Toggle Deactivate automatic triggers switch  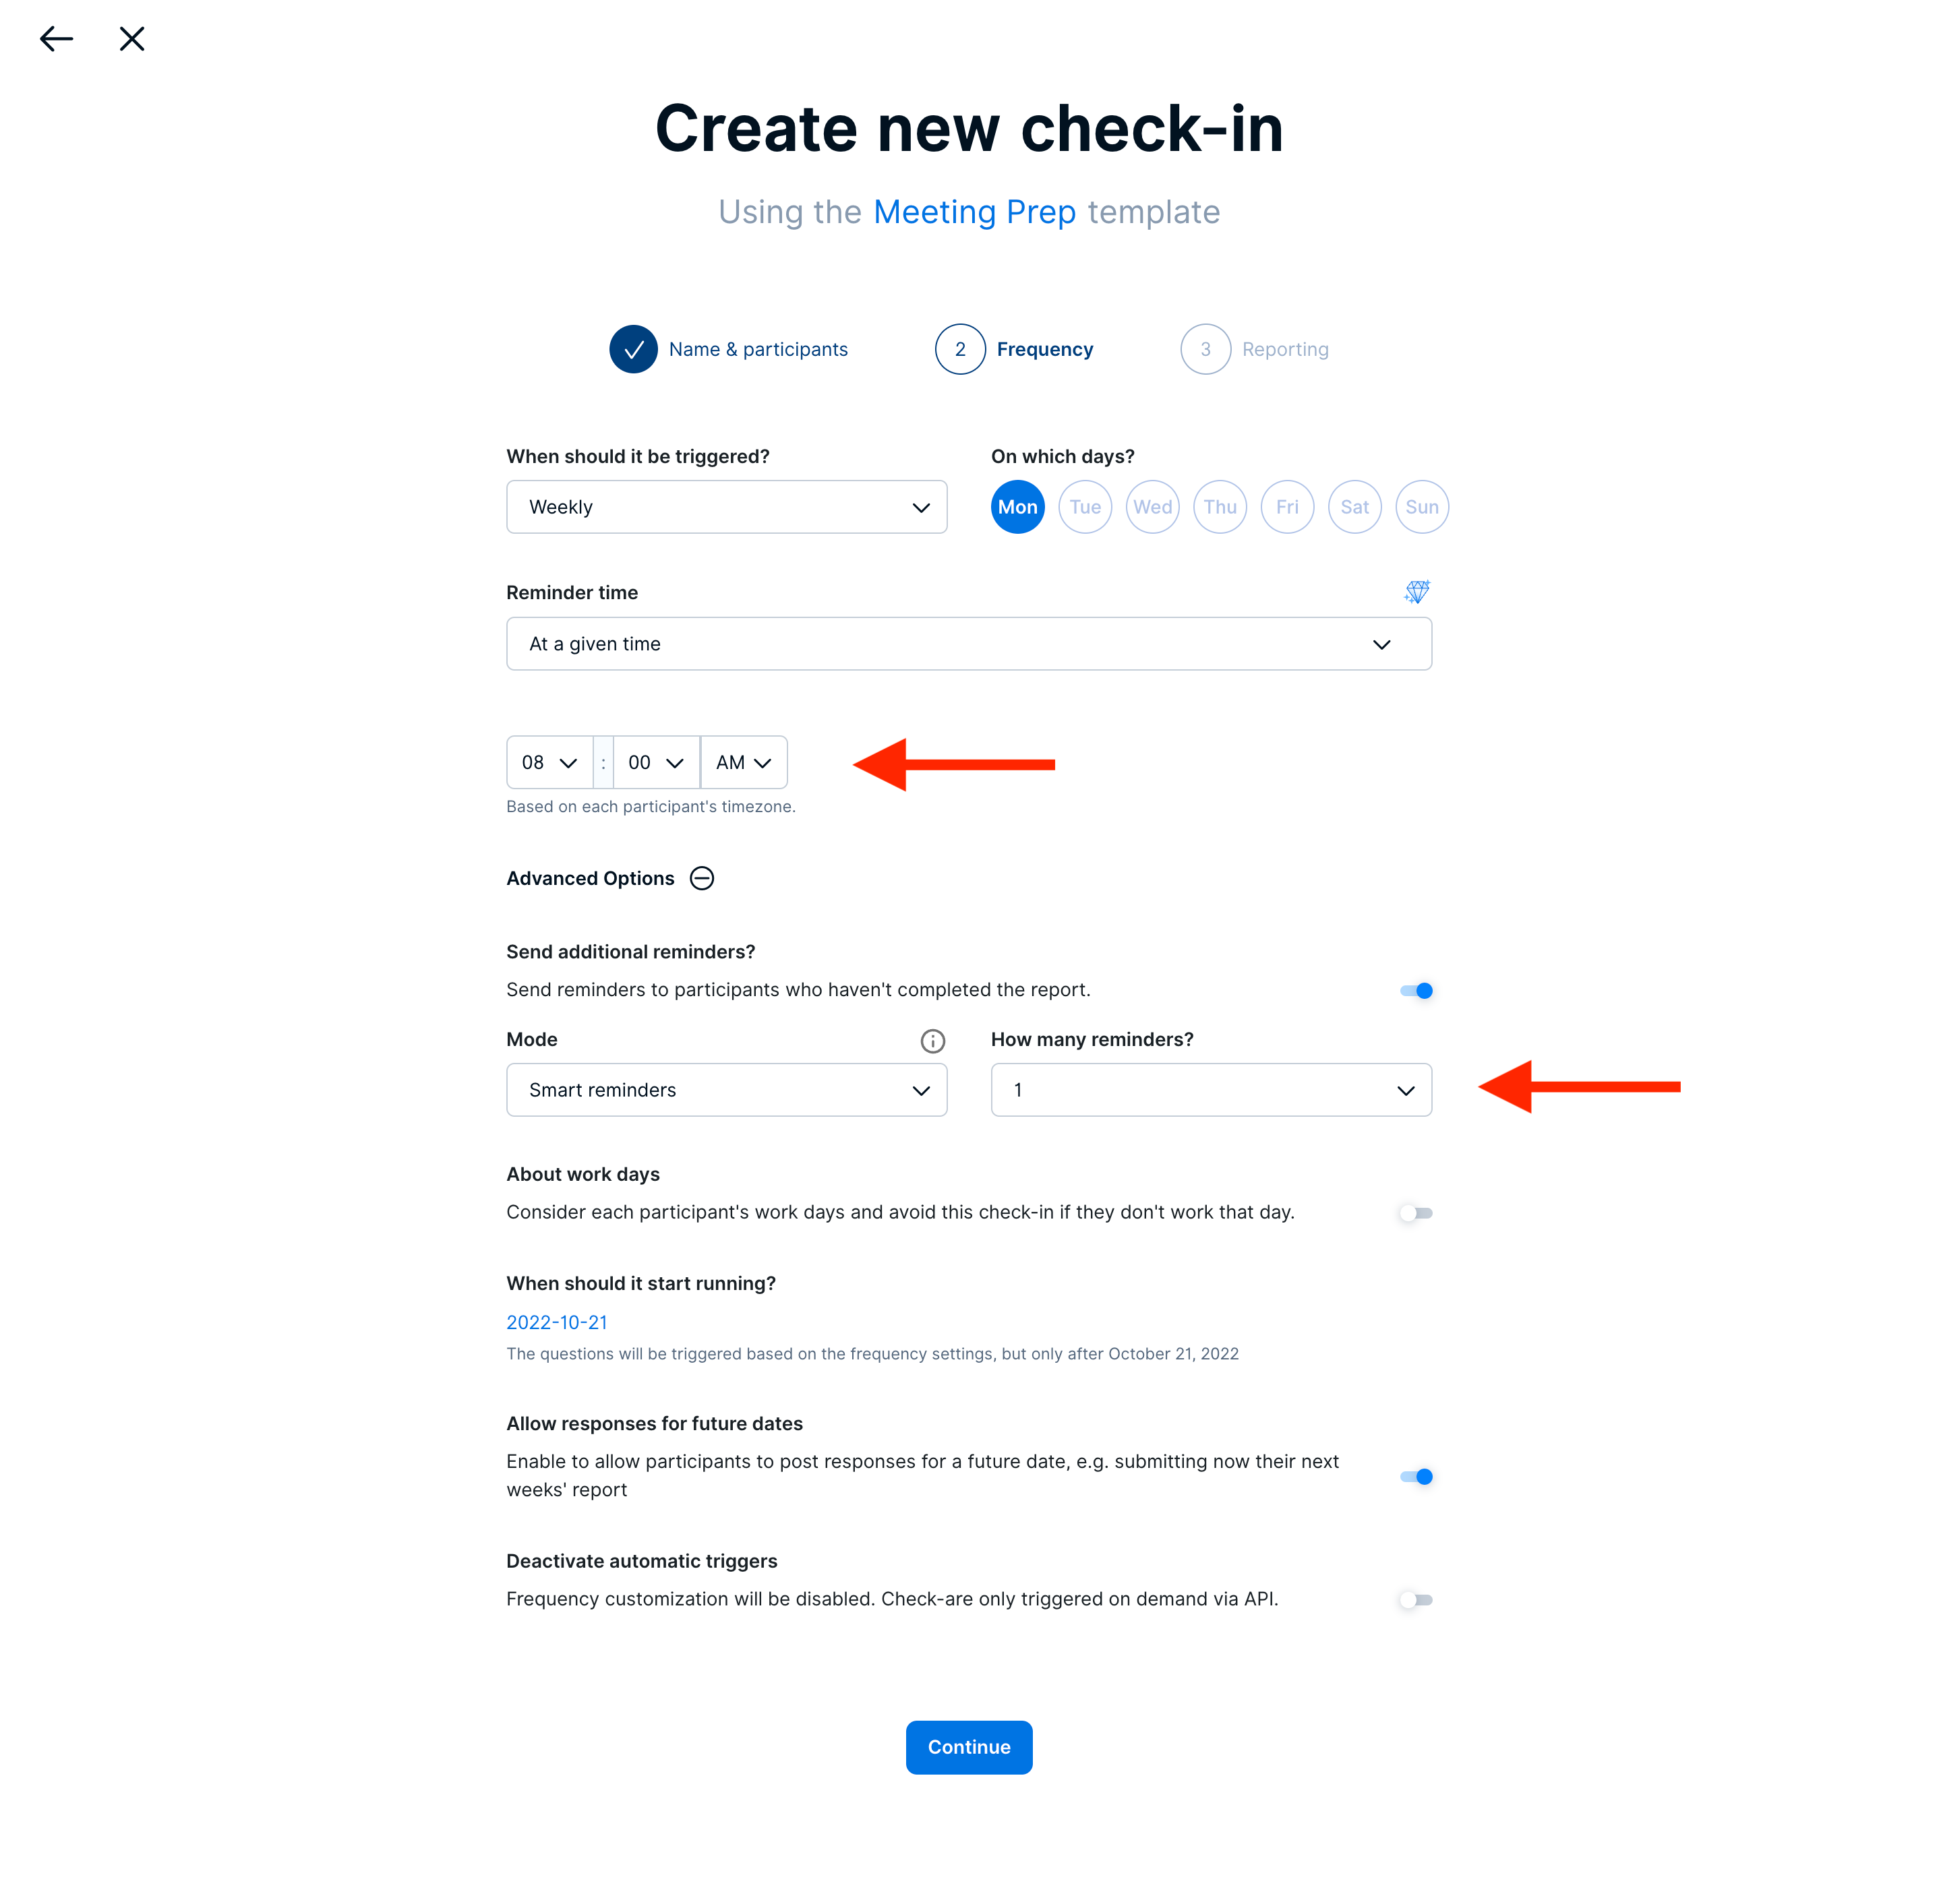tap(1416, 1600)
